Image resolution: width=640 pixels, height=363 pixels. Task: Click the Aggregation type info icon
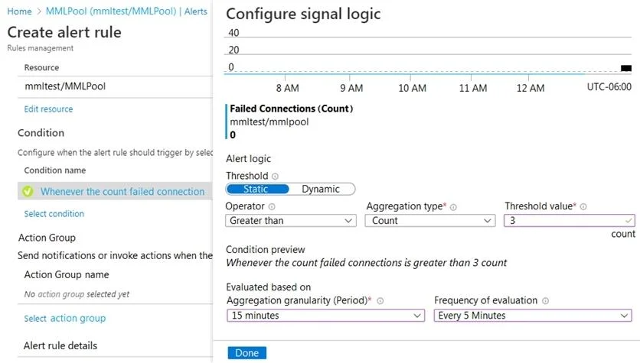click(453, 207)
